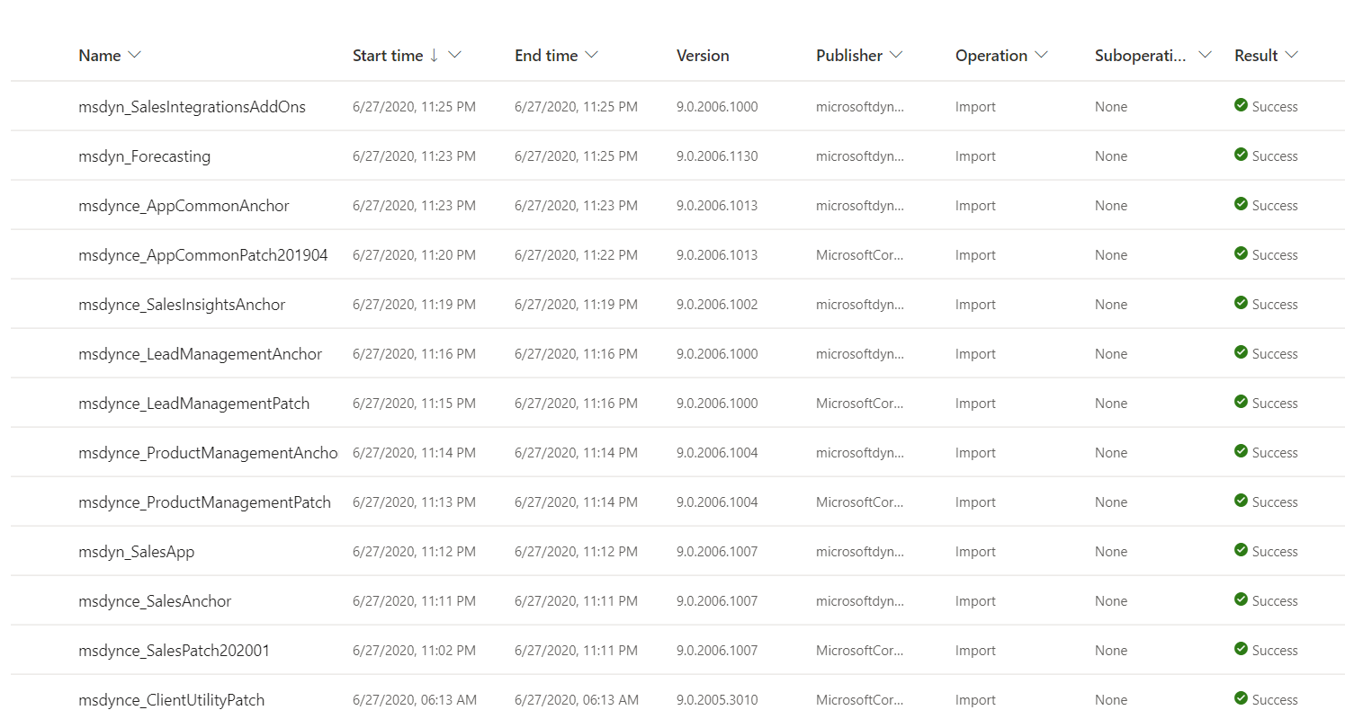Click end time 11:22 PM for msdynce_AppCommonPatch201904
1345x719 pixels.
[x=576, y=255]
